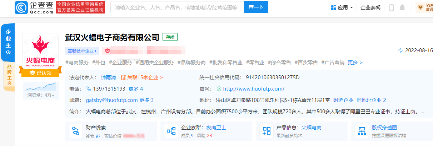Click the 股权穿透图 icon

tap(361, 131)
